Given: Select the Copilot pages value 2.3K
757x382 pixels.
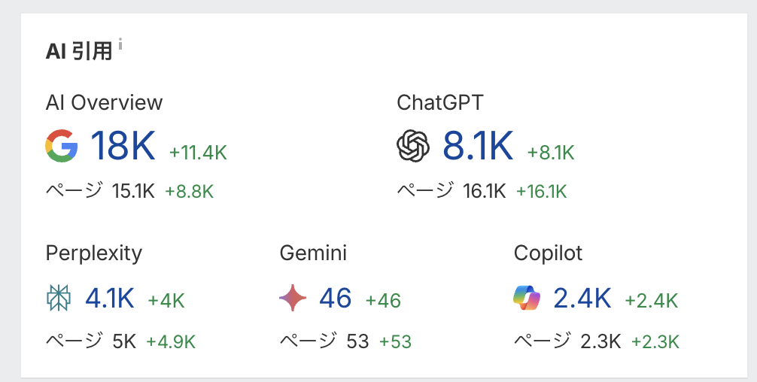Looking at the screenshot, I should [600, 341].
